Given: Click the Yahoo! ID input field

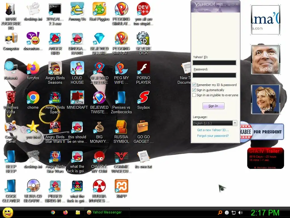Looking at the screenshot, I should (x=214, y=63).
